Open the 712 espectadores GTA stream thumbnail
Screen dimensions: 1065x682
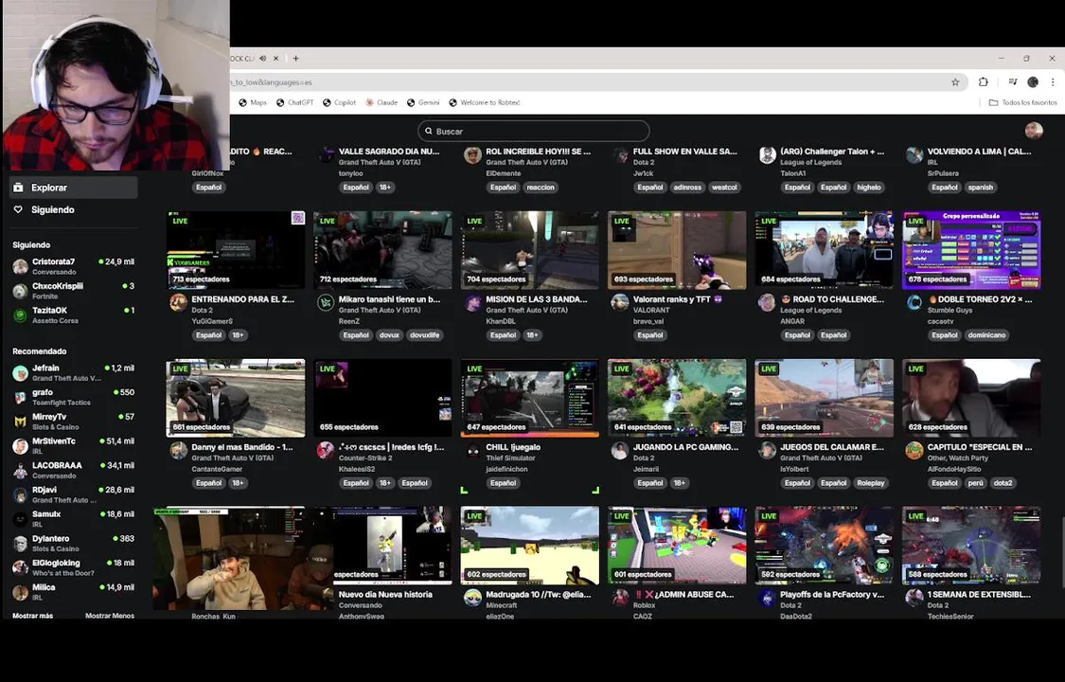pos(382,250)
